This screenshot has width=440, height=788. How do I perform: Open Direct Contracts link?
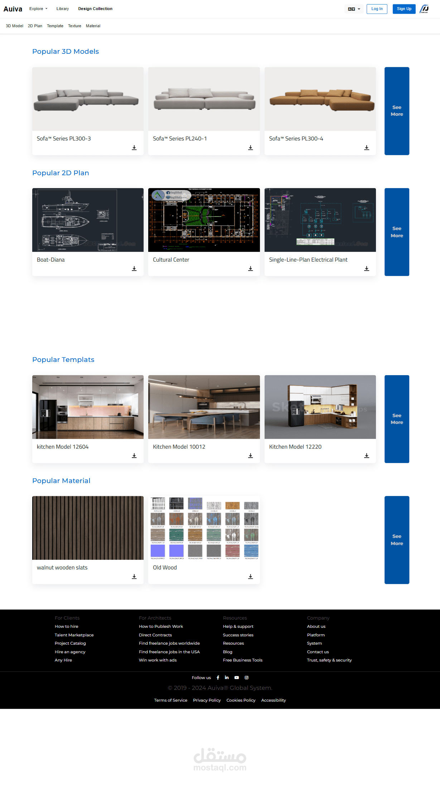coord(155,635)
